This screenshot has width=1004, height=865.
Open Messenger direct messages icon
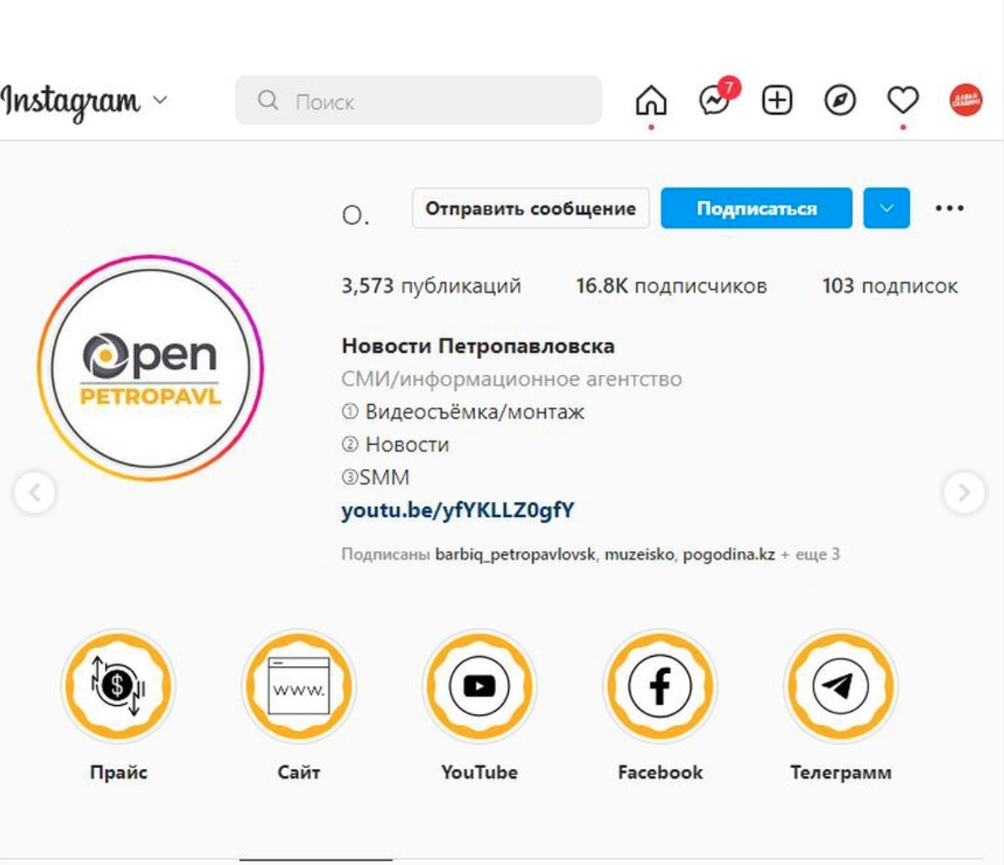pyautogui.click(x=716, y=99)
